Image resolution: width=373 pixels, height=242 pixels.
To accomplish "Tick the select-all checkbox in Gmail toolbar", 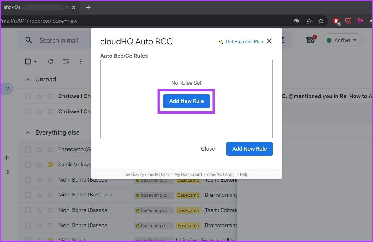I will (28, 61).
